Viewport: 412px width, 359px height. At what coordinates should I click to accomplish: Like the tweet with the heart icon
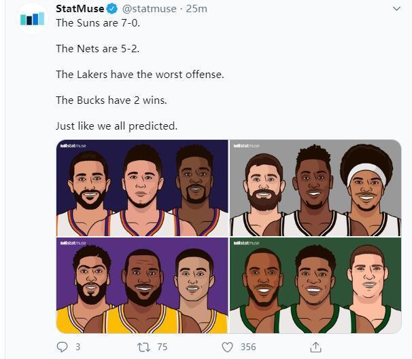click(228, 347)
